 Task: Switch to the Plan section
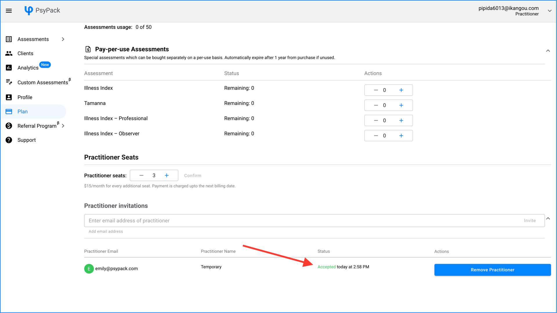coord(22,111)
